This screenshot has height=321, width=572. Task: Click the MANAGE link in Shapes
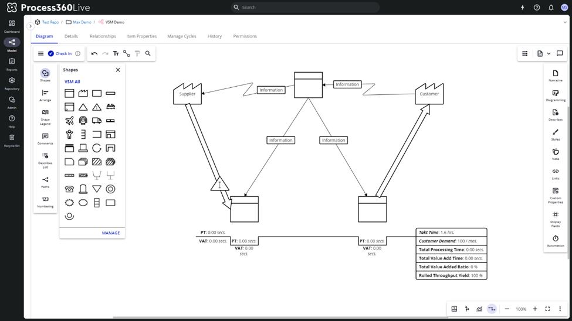click(x=111, y=233)
